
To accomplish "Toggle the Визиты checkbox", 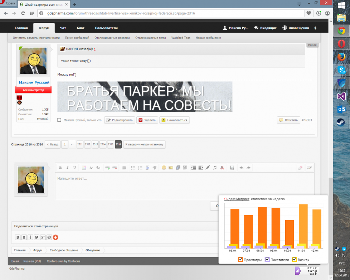I will coord(295,260).
